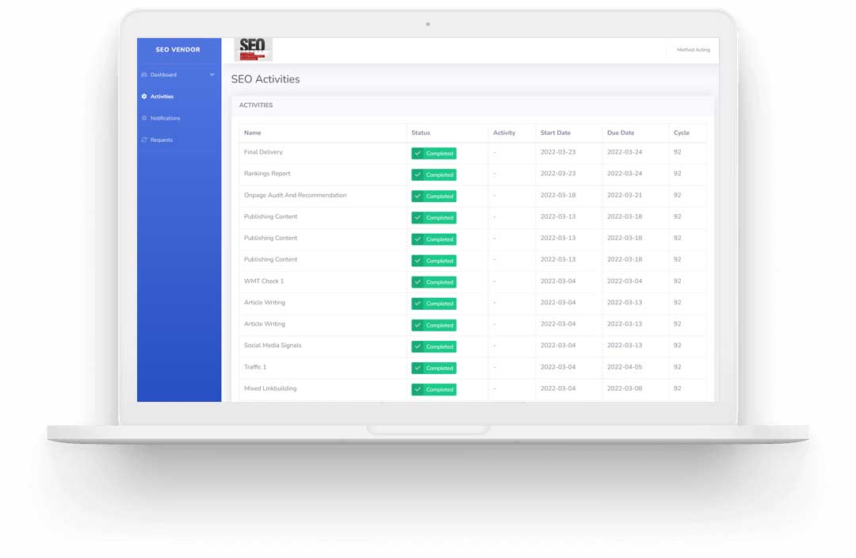
Task: Click the Activities gear icon in sidebar
Action: click(144, 97)
